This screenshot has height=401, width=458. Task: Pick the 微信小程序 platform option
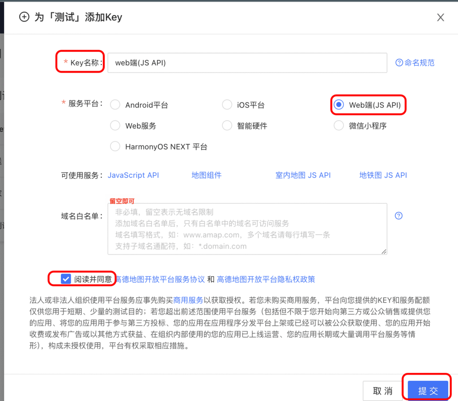(x=339, y=125)
